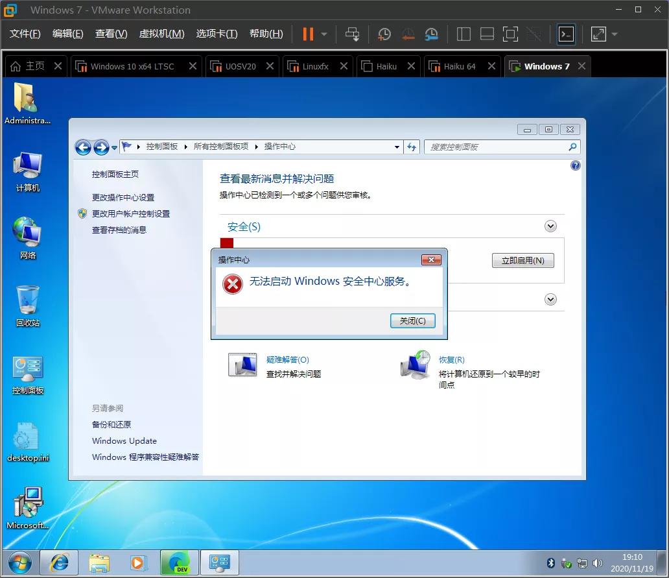Image resolution: width=669 pixels, height=578 pixels.
Task: Open Windows Update from the bottom links
Action: pos(124,440)
